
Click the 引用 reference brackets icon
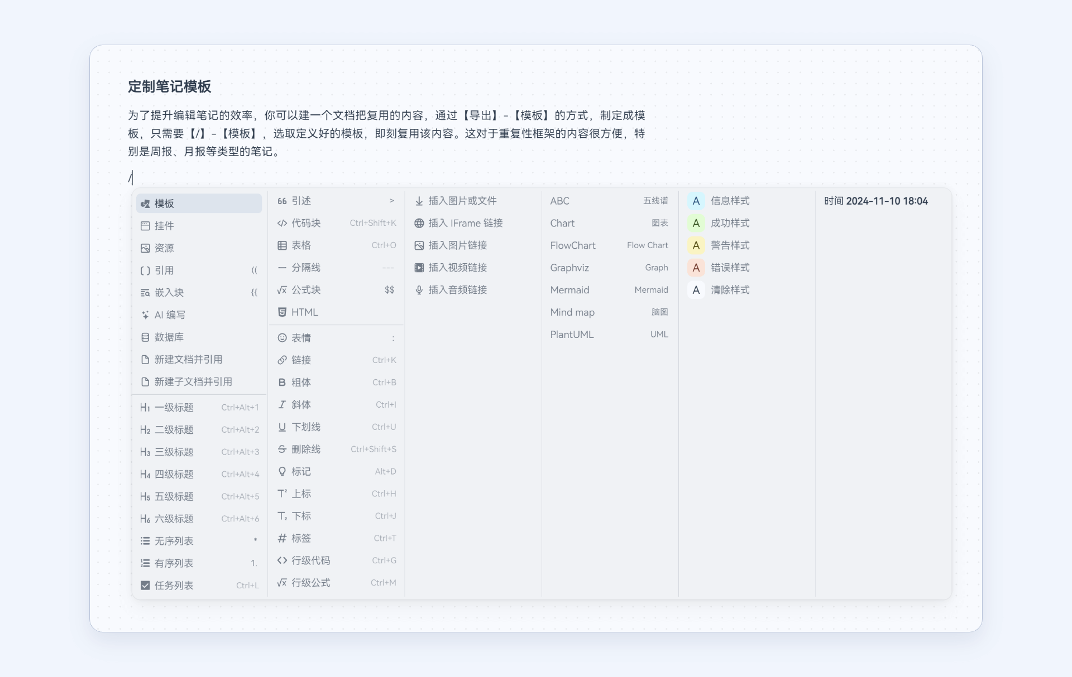pos(145,270)
